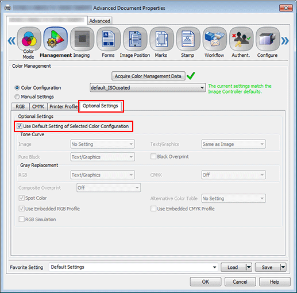Select the Imaging icon
The image size is (297, 293).
point(82,39)
